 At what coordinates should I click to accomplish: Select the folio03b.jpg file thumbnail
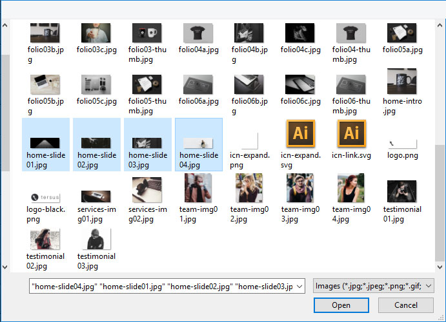(45, 33)
